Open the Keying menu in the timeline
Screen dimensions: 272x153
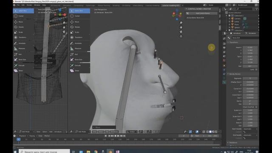33,136
